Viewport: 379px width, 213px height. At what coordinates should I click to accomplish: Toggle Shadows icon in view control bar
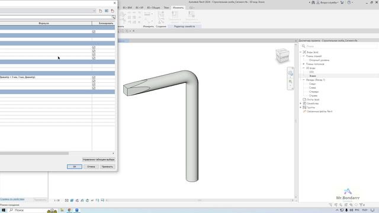pos(82,201)
